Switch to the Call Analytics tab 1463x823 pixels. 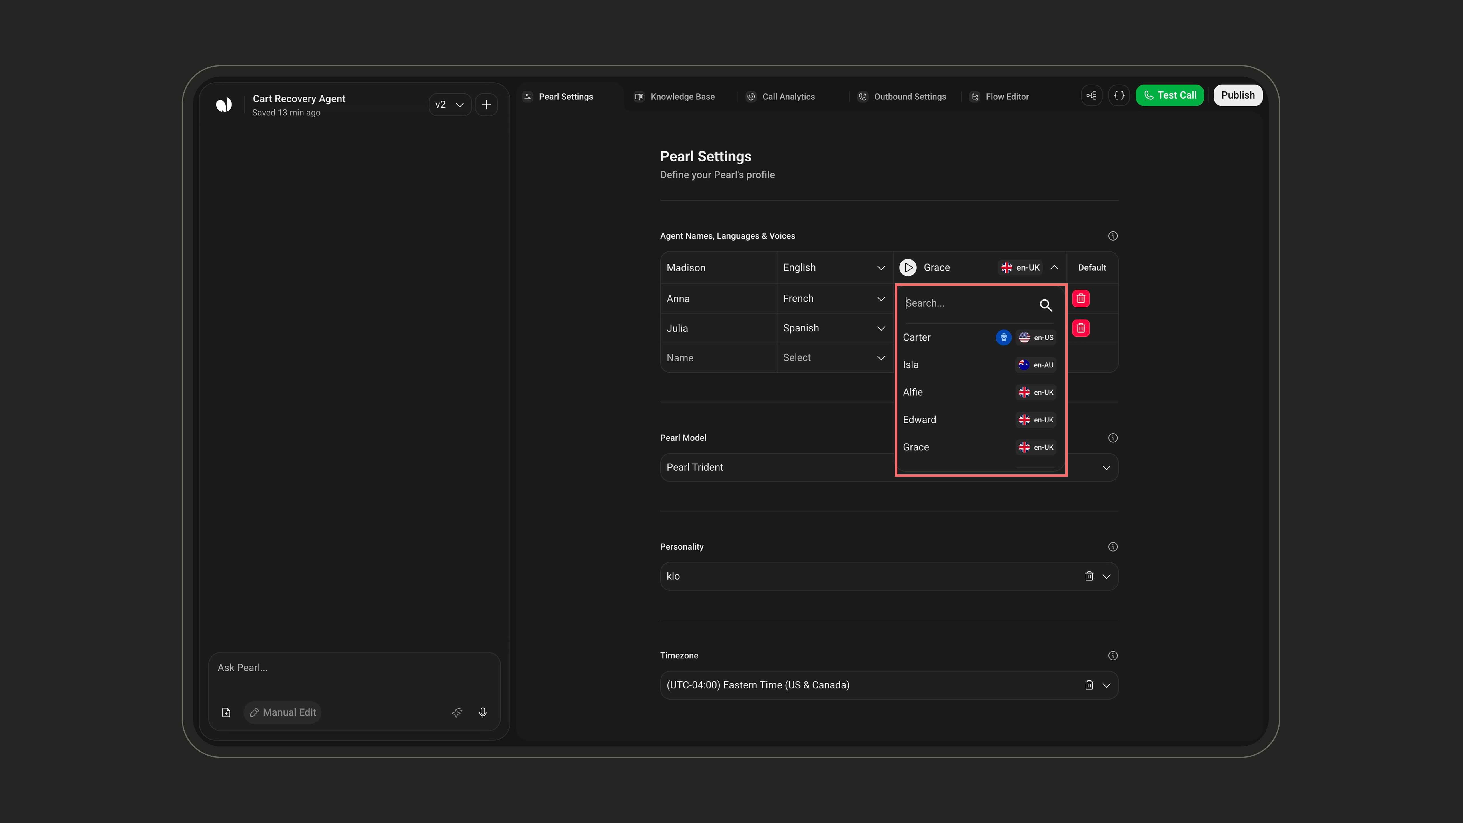780,97
